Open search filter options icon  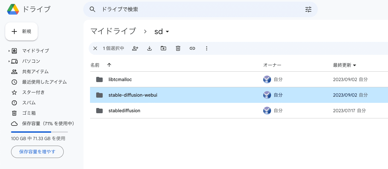308,9
